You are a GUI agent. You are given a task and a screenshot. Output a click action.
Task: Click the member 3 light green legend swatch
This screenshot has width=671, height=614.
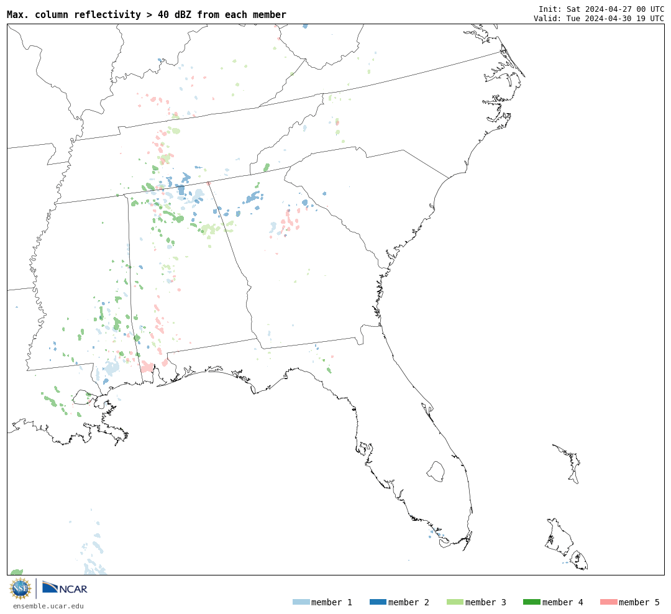455,602
